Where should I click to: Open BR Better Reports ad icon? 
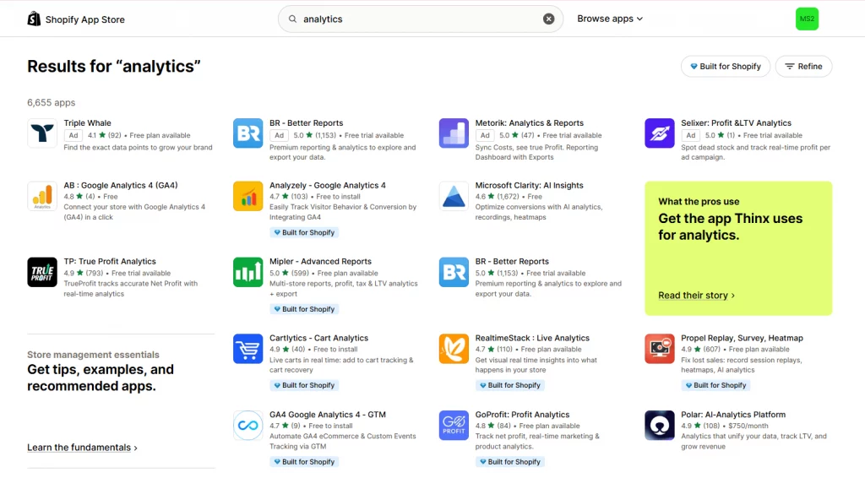[x=248, y=133]
